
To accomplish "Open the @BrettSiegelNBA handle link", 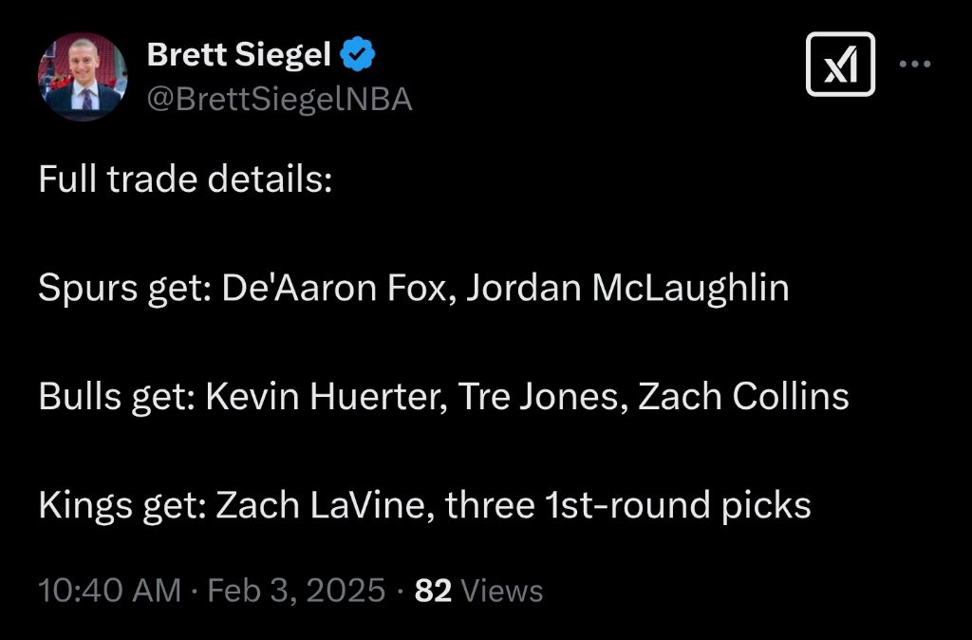I will point(279,99).
